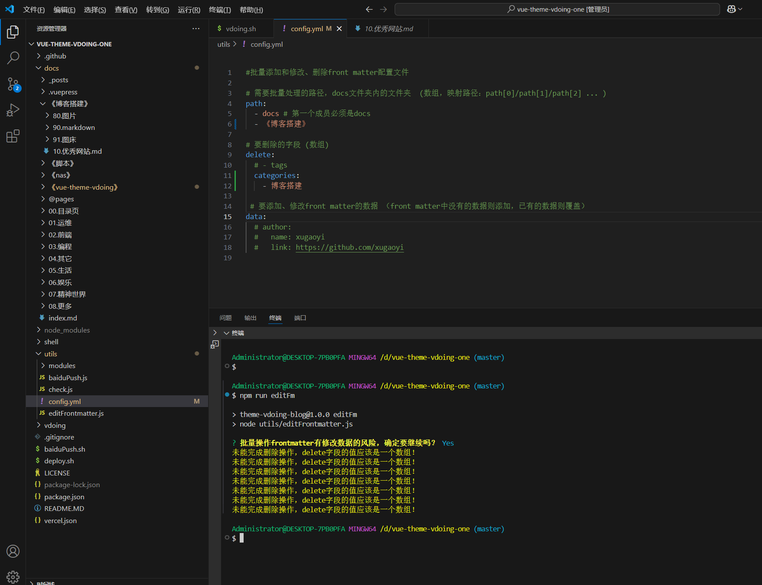Image resolution: width=762 pixels, height=585 pixels.
Task: Open 转到(G) menu
Action: 158,10
